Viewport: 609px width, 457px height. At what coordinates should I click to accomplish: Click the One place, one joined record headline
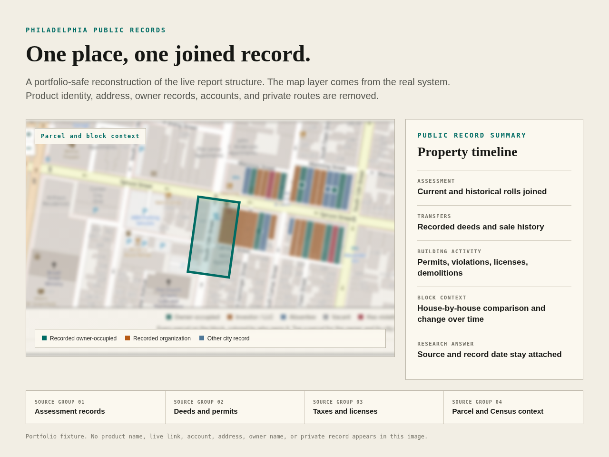tap(168, 54)
